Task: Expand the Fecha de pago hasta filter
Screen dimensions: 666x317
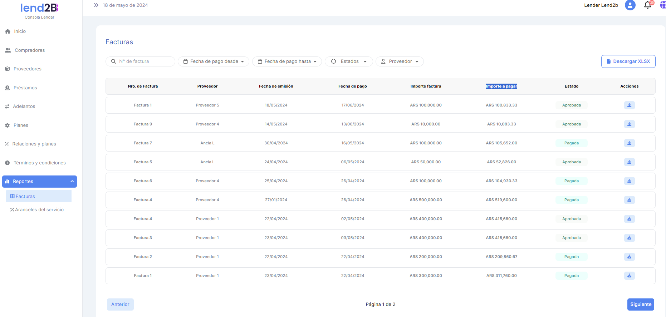Action: [287, 61]
